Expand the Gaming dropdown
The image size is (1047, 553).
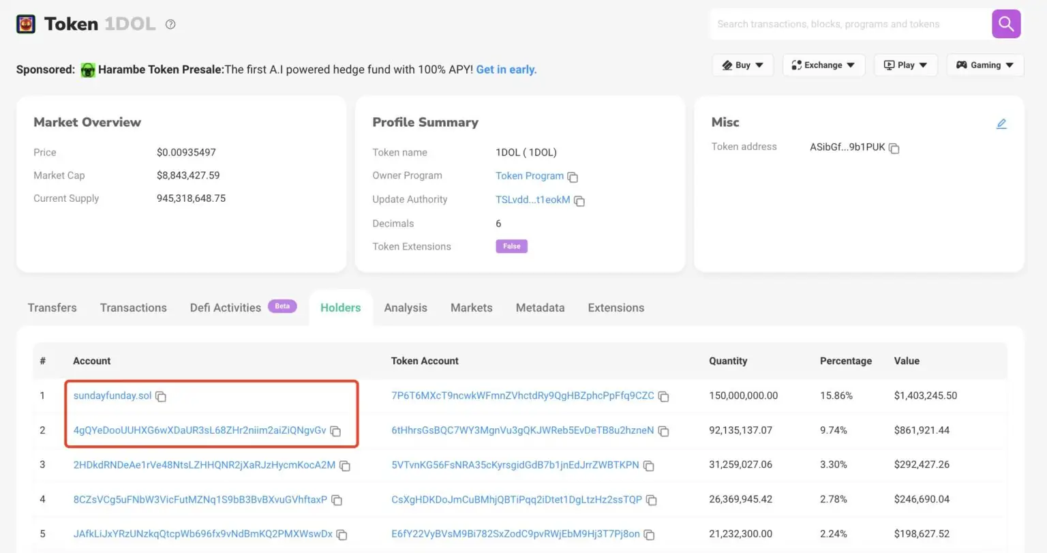[984, 65]
